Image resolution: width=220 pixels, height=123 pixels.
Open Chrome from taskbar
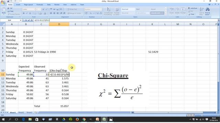pyautogui.click(x=84, y=119)
